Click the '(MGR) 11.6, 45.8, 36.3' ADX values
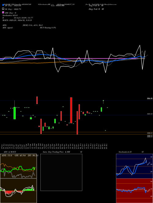The height and width of the screenshot is (203, 153). [x=32, y=25]
